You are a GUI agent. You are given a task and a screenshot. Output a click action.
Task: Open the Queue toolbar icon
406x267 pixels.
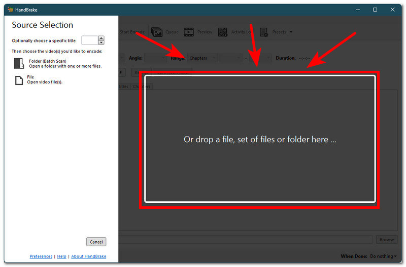pos(157,32)
